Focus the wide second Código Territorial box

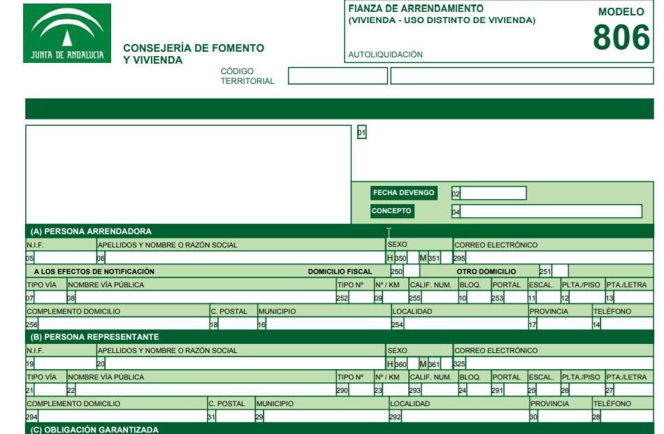point(521,76)
